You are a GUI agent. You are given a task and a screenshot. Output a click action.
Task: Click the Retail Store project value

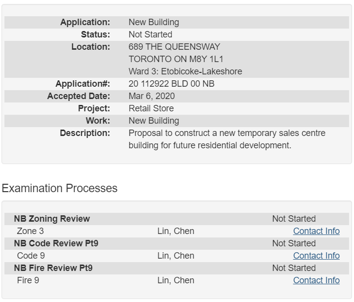coord(151,108)
